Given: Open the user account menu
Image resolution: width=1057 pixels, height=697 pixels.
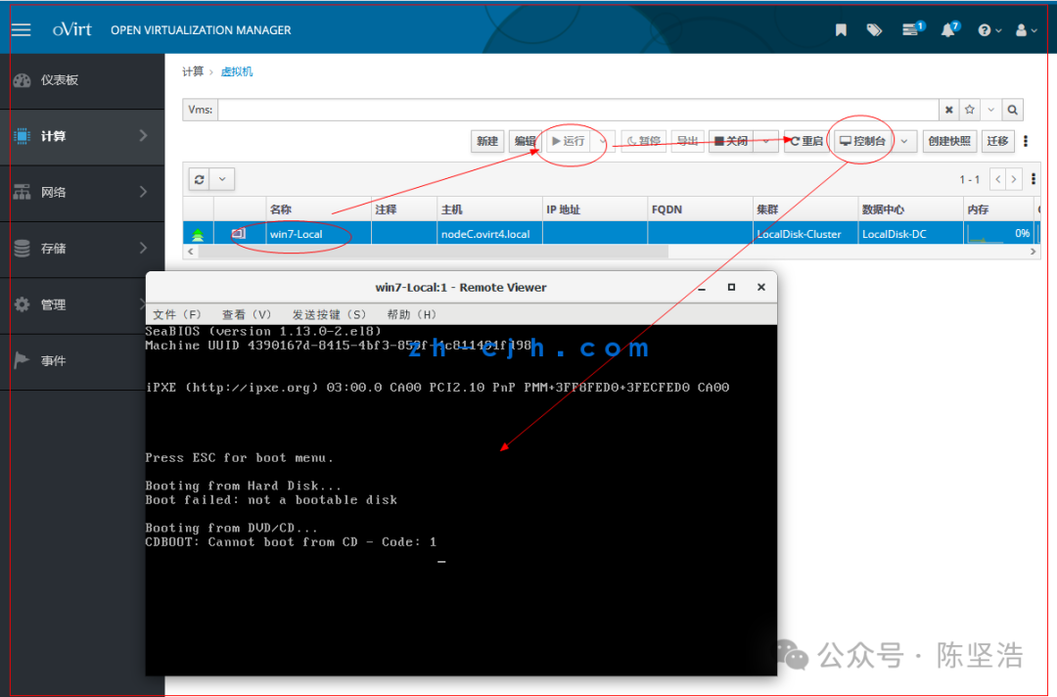Looking at the screenshot, I should (x=1026, y=30).
